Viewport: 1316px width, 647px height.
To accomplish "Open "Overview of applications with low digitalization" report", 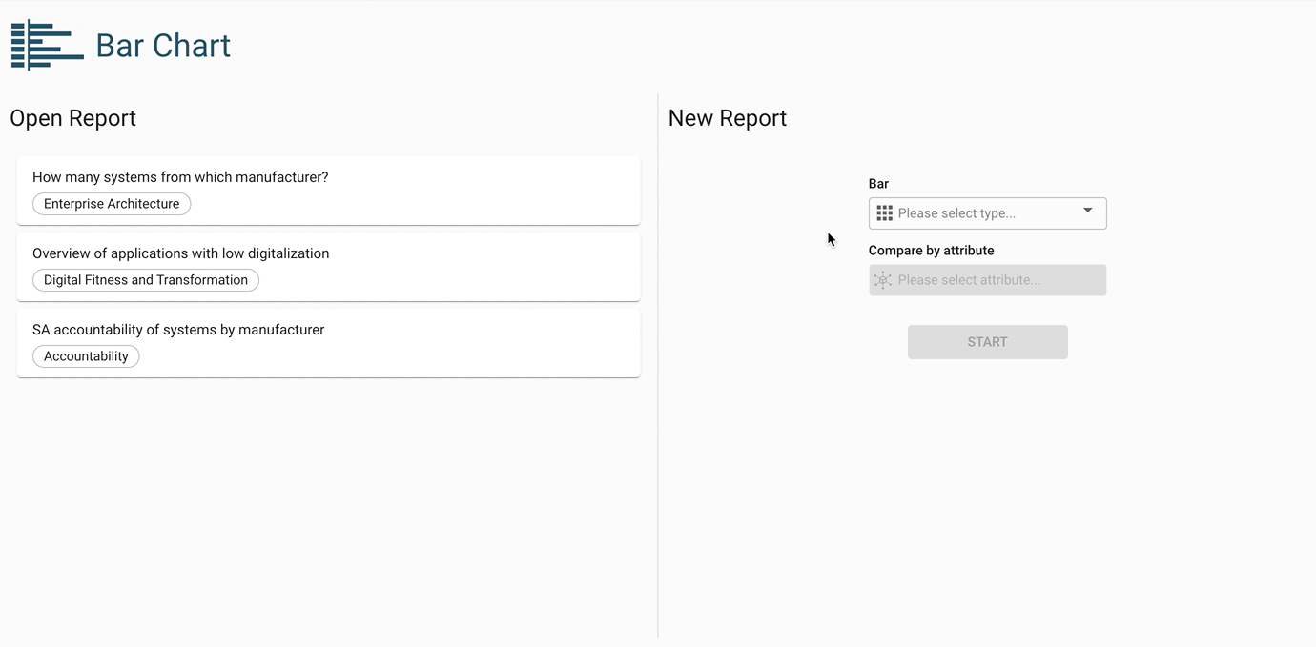I will click(x=180, y=253).
